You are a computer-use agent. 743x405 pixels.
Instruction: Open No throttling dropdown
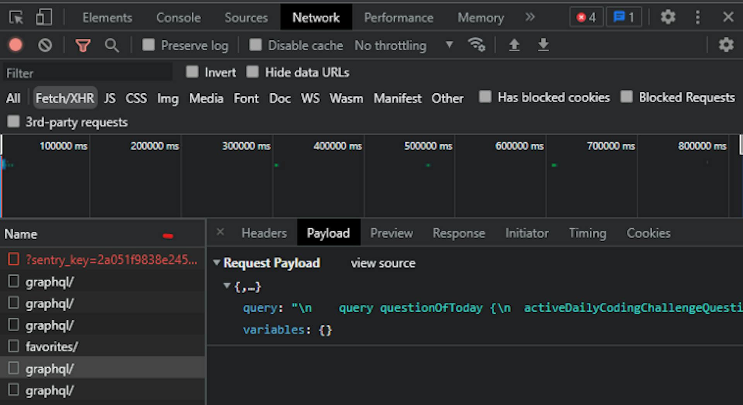click(404, 46)
